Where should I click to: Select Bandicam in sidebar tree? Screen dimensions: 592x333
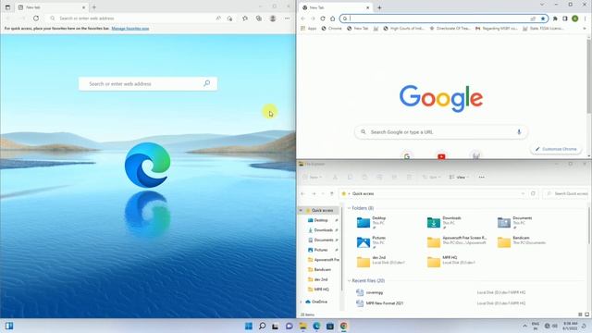[320, 269]
